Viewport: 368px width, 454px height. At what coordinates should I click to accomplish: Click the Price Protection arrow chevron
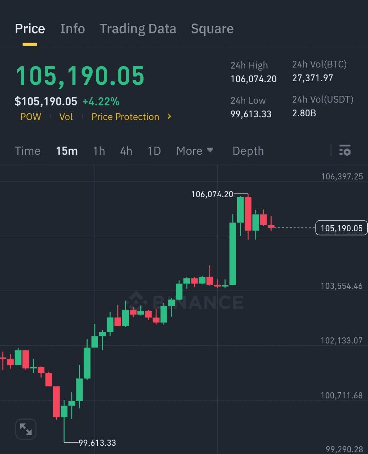pos(169,116)
